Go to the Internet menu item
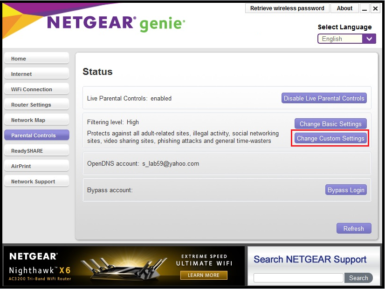Viewport: 385px width, 289px height. click(36, 74)
